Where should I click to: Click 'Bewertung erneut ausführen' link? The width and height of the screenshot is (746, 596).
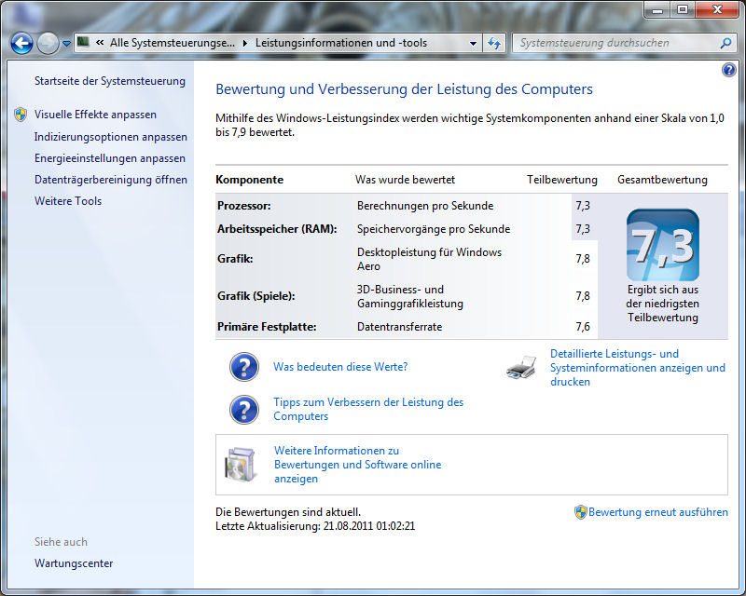coord(658,512)
